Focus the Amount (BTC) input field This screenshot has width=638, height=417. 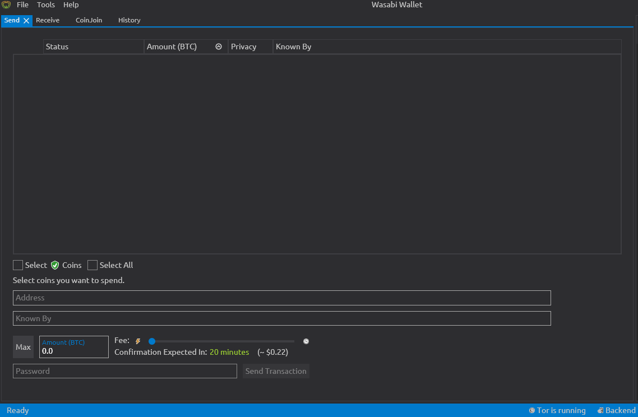click(74, 347)
